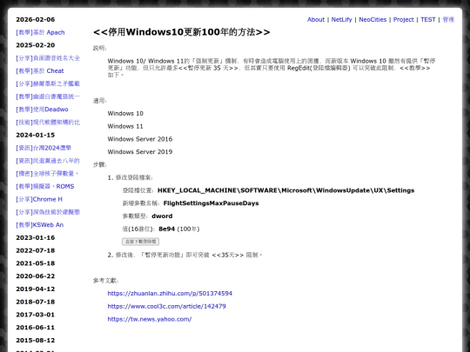Image resolution: width=470 pixels, height=352 pixels.
Task: Open the About link in top navigation
Action: [x=316, y=19]
